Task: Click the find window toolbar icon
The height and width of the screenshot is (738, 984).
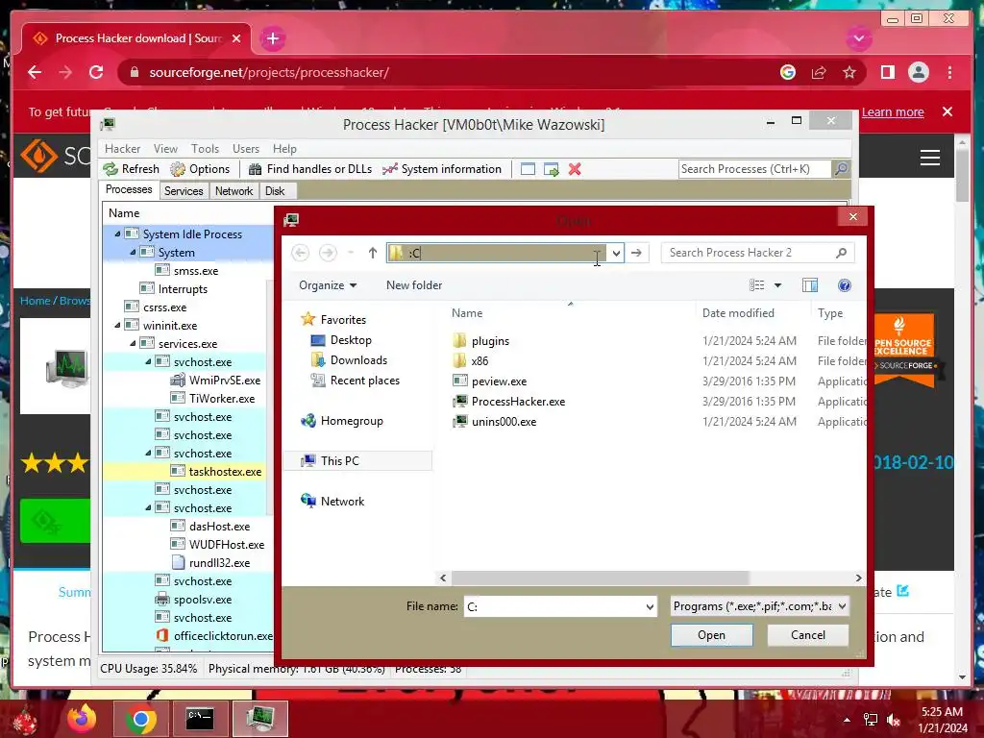Action: coord(528,169)
